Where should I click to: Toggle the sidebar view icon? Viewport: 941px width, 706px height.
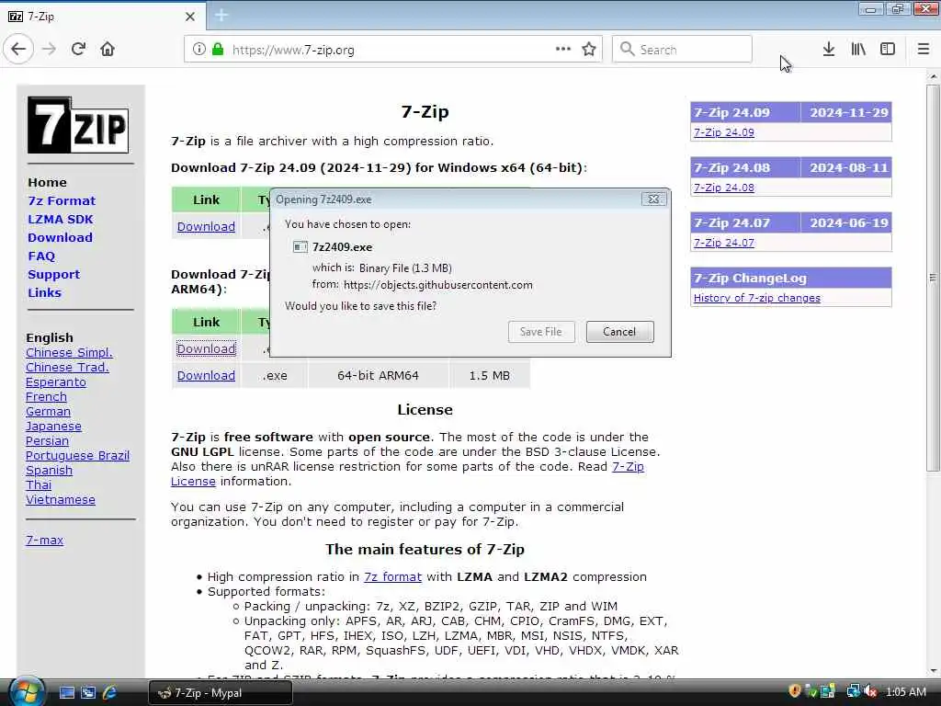click(888, 49)
